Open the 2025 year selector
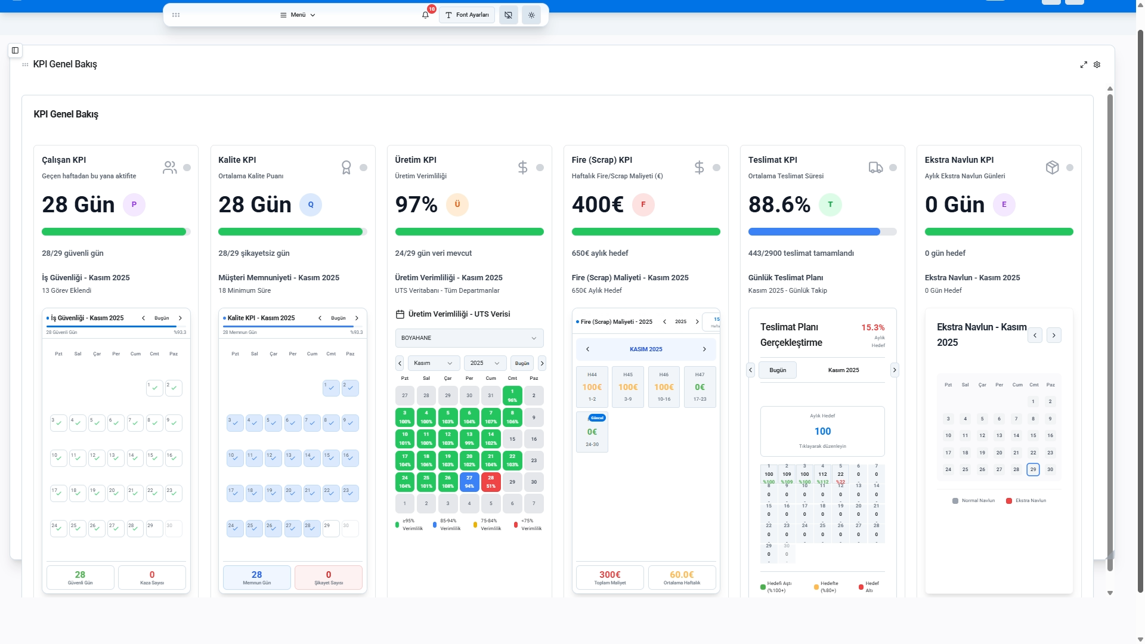This screenshot has width=1145, height=644. 485,363
